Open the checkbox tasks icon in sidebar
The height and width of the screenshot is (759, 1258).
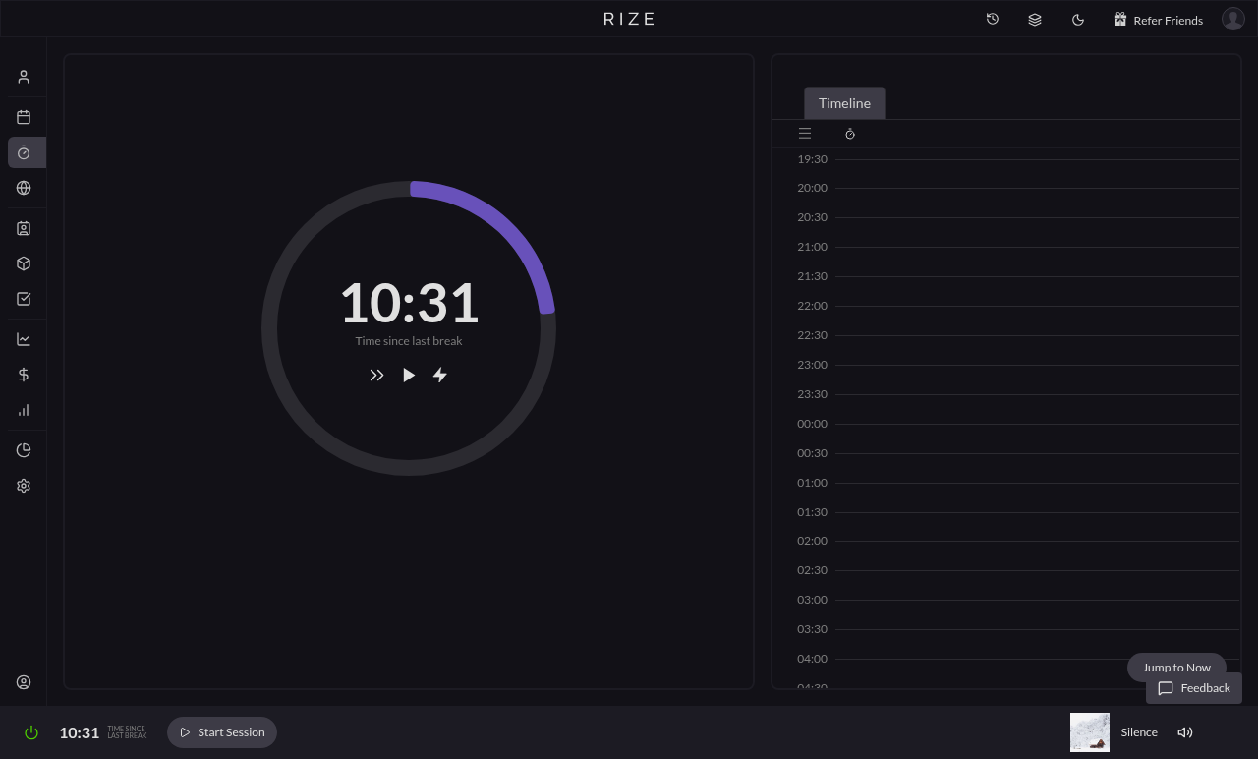click(24, 299)
